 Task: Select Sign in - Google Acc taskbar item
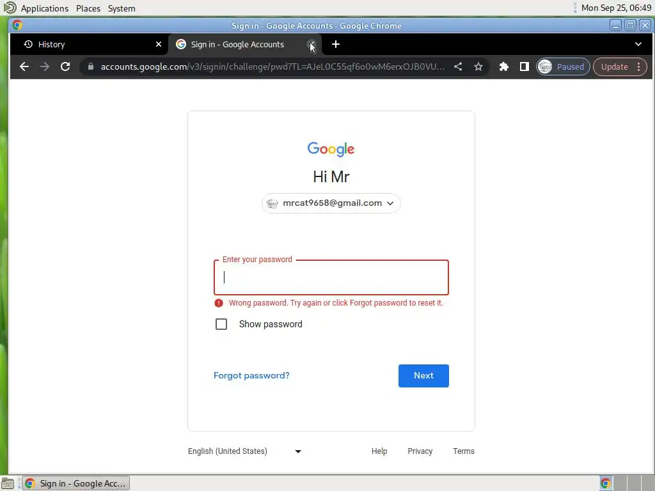pos(76,483)
